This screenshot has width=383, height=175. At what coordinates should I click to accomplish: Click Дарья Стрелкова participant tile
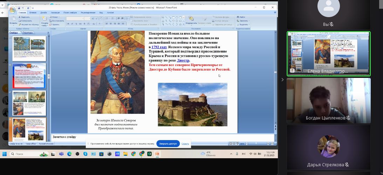point(329,147)
